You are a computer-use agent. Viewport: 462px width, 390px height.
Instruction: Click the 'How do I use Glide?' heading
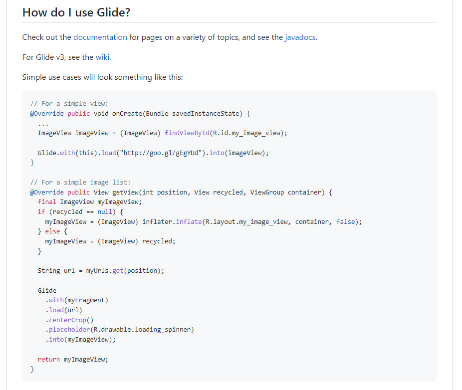pos(76,12)
